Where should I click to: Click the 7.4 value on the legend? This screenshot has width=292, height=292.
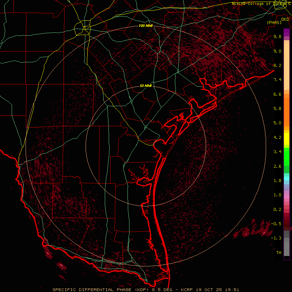pos(277,80)
